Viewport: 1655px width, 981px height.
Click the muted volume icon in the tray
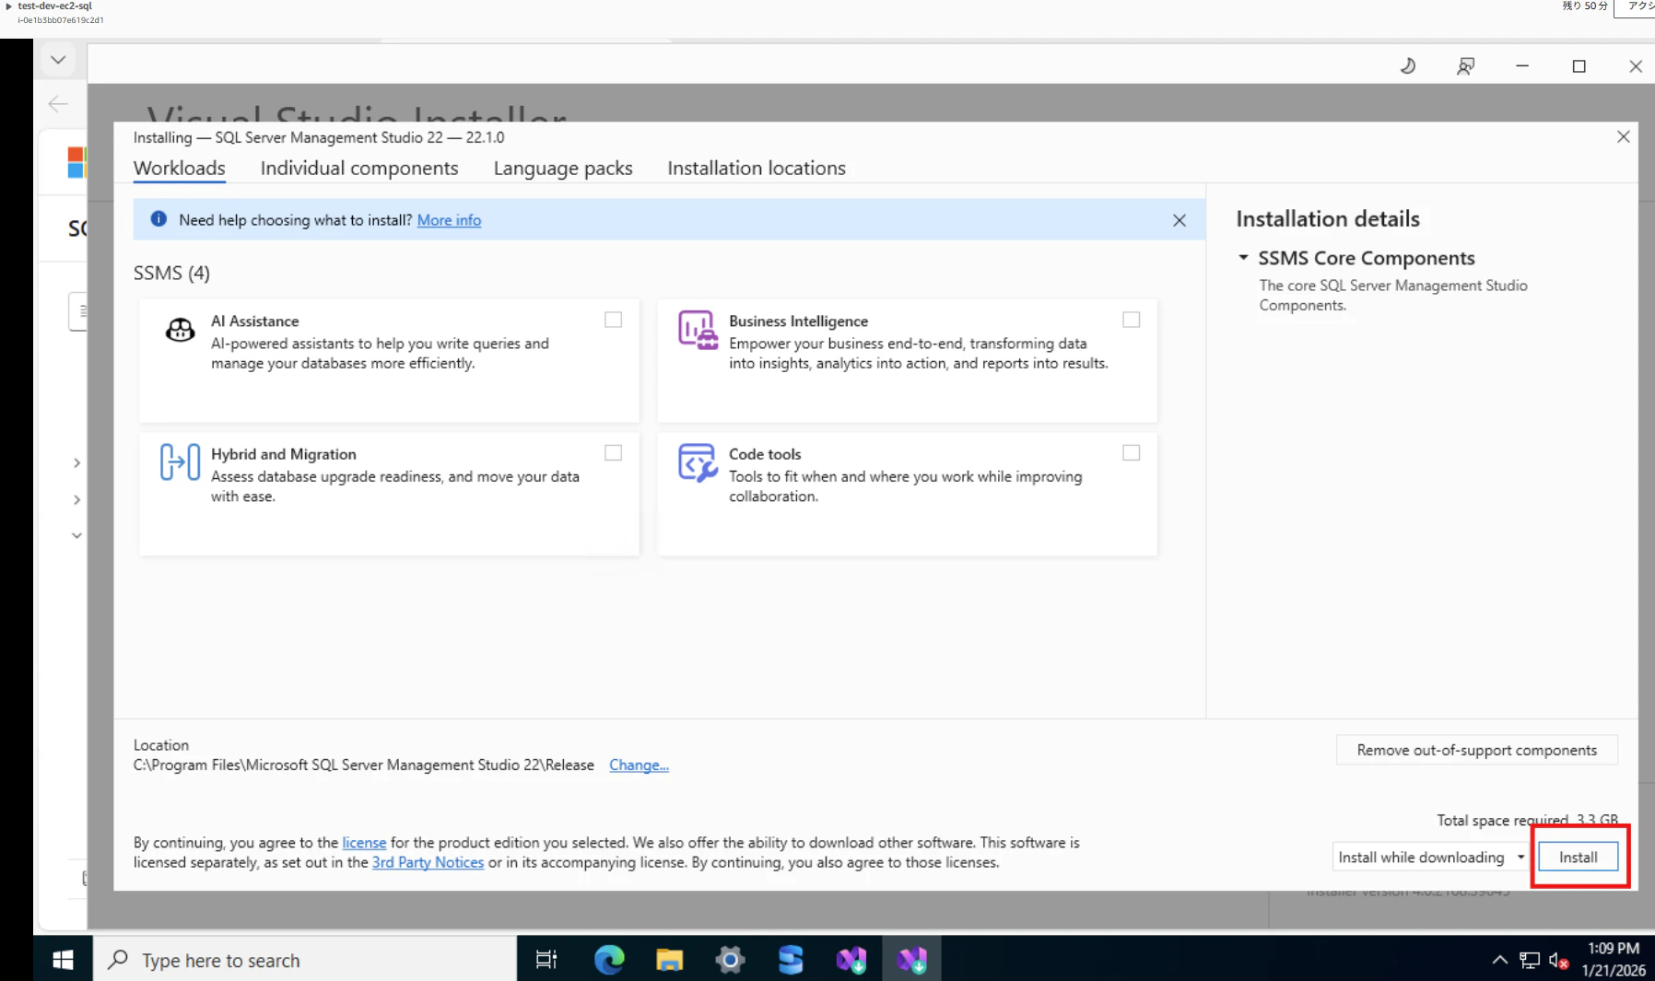coord(1558,961)
